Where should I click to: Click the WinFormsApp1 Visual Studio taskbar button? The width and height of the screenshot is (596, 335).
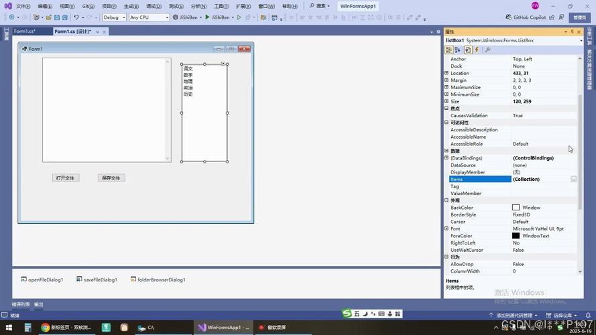223,328
